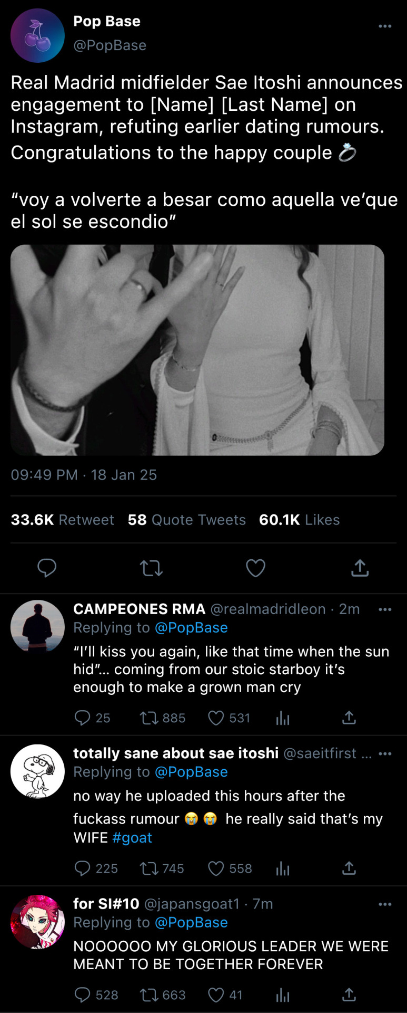The height and width of the screenshot is (1013, 407).
Task: Open Pop Base cherry profile picture
Action: click(x=37, y=35)
